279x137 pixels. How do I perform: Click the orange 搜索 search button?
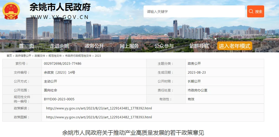255,11
